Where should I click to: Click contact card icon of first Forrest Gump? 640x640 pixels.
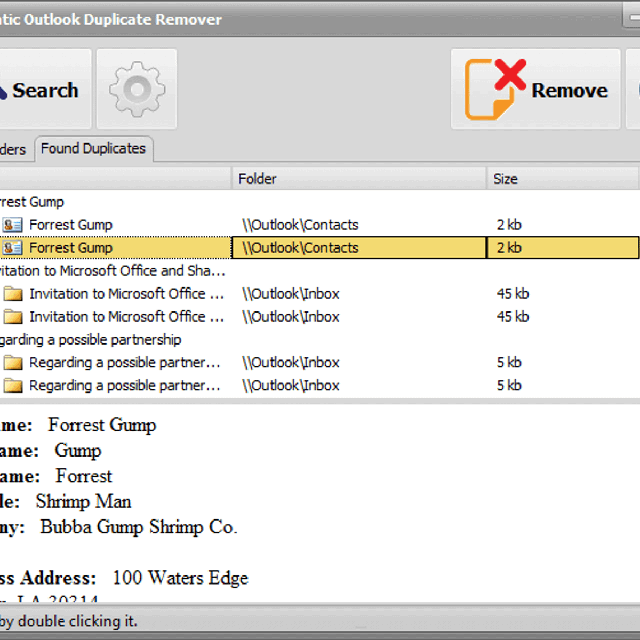pos(12,225)
